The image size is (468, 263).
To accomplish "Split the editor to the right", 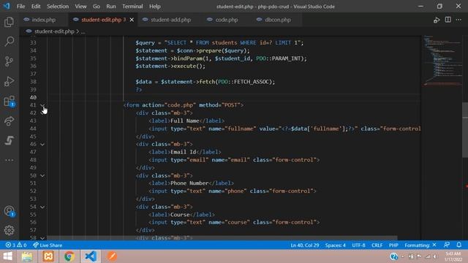I will (448, 20).
